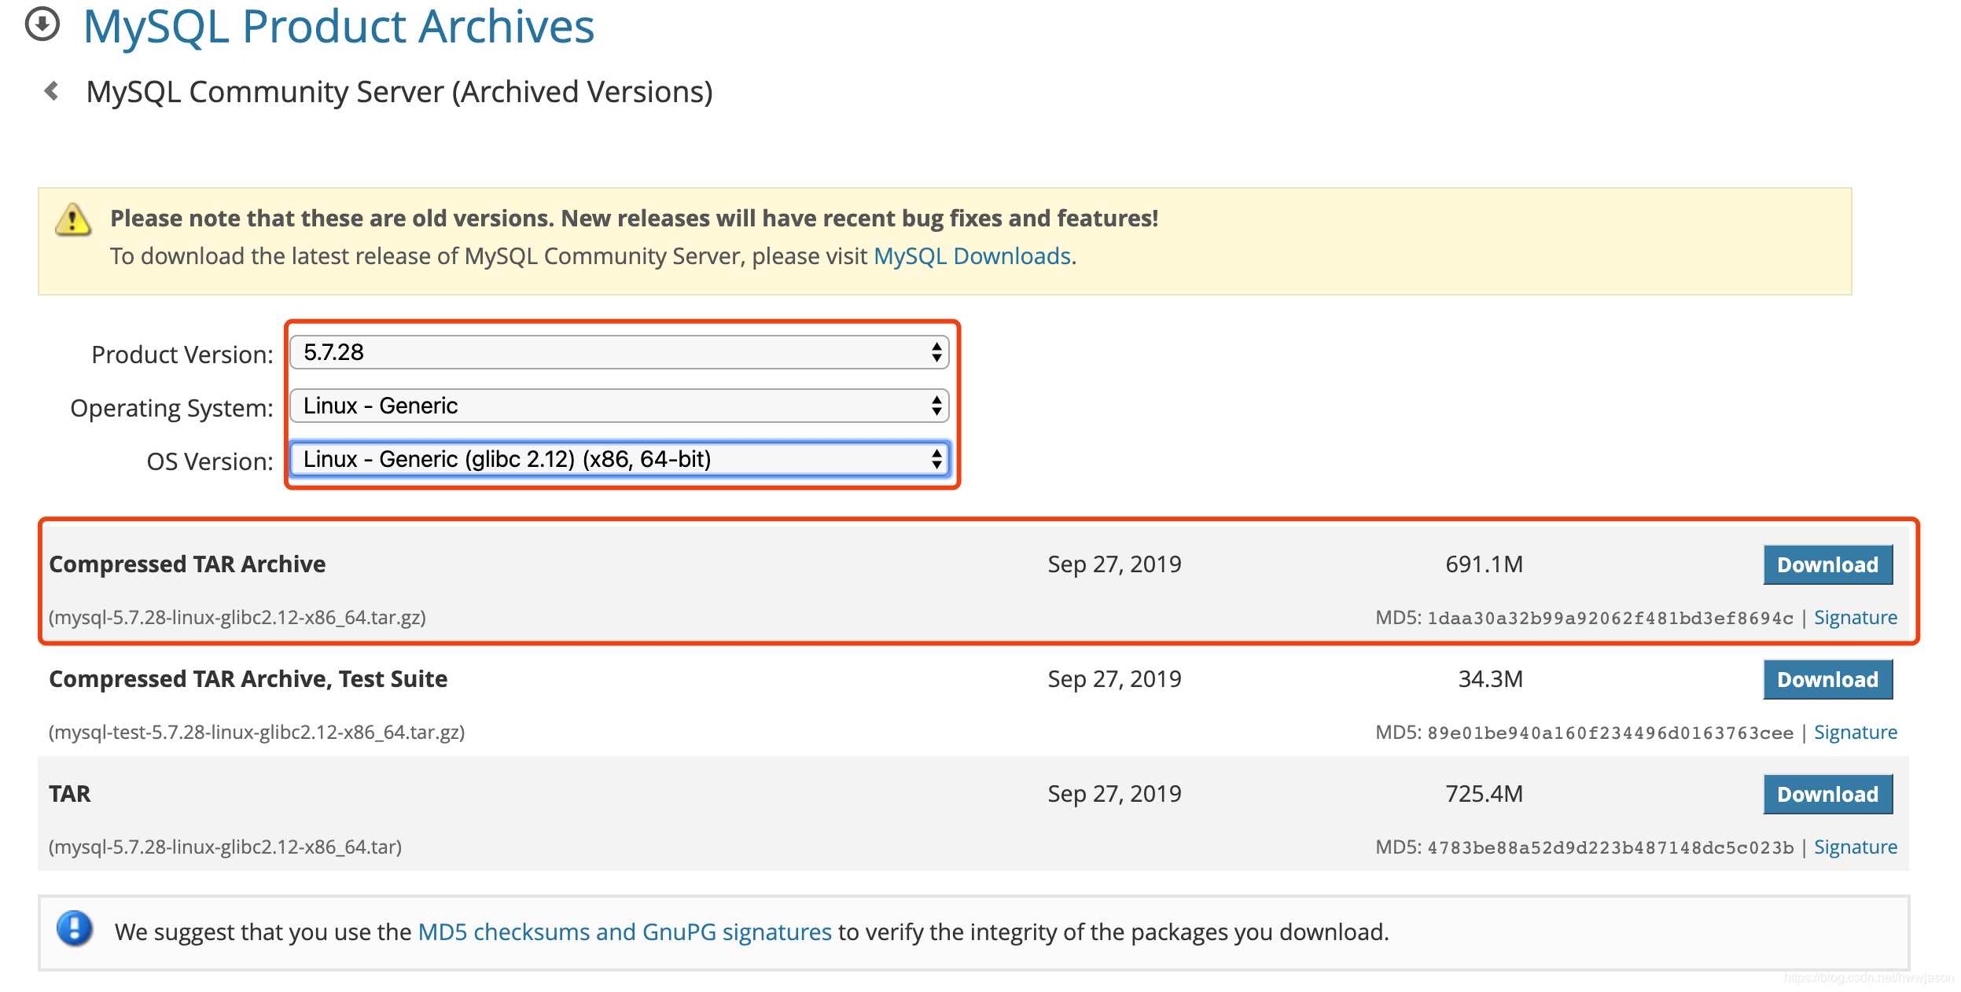Click the yellow warning triangle icon
The image size is (1961, 992).
click(x=73, y=220)
